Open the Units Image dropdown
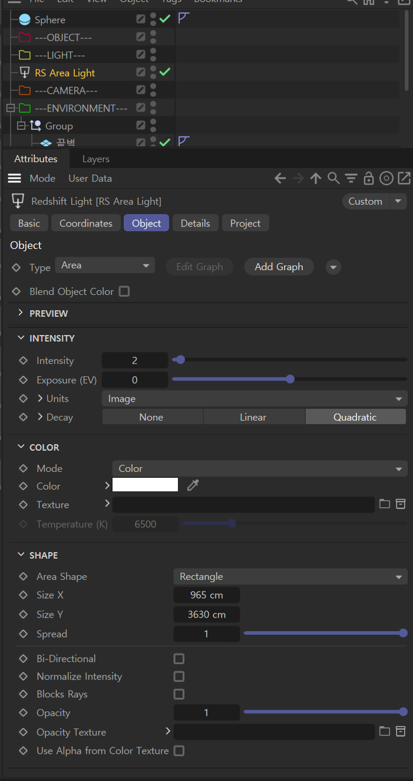 254,399
